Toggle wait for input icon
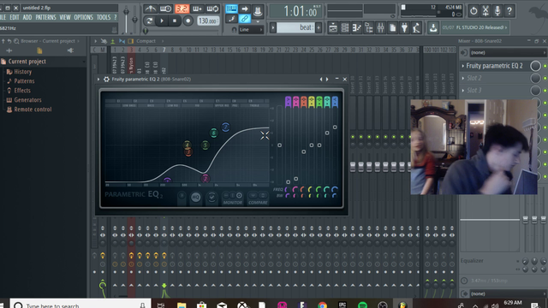The image size is (548, 308). (165, 9)
